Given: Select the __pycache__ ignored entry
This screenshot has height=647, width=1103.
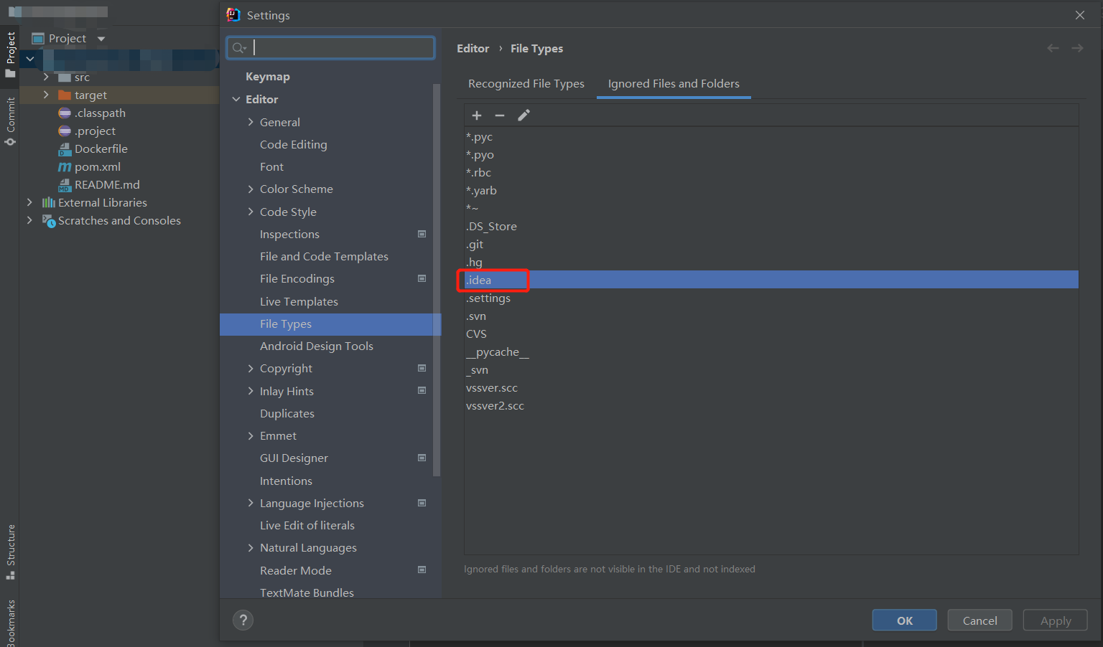Looking at the screenshot, I should (x=771, y=351).
